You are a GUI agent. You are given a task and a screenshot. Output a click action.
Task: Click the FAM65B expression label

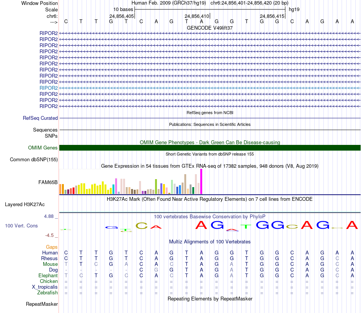tap(48, 182)
